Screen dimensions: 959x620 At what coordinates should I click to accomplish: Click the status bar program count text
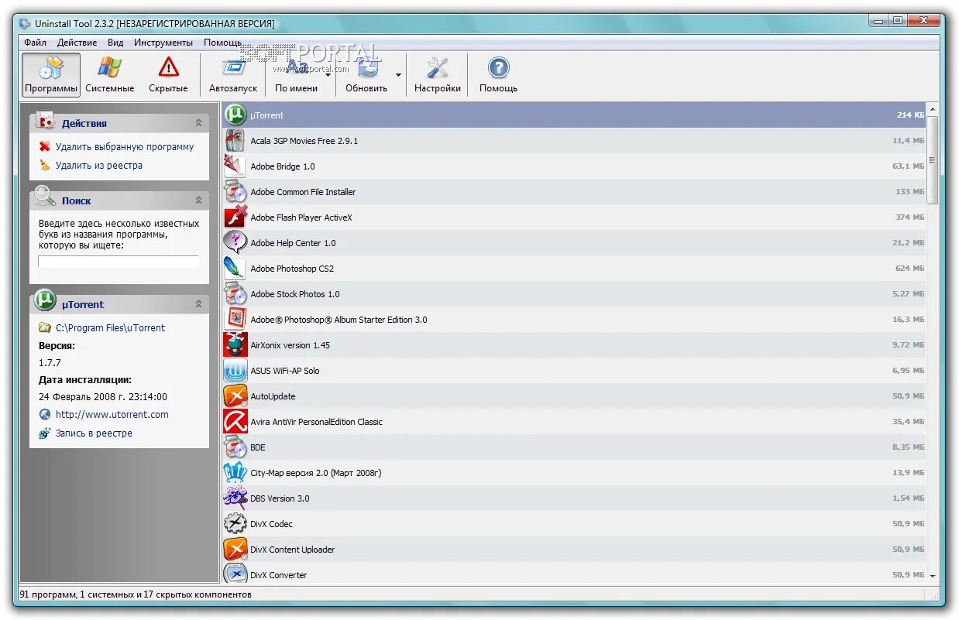tap(136, 594)
